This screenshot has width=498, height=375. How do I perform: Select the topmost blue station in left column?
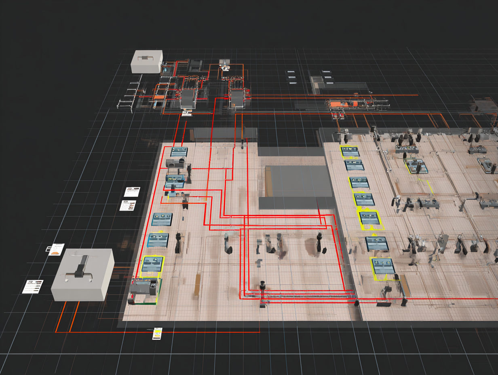[179, 152]
